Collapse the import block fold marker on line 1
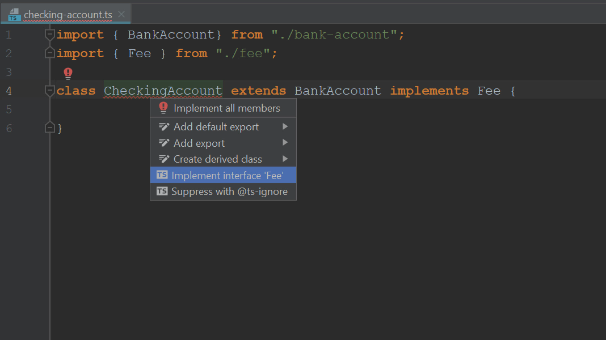The height and width of the screenshot is (340, 606). (50, 35)
